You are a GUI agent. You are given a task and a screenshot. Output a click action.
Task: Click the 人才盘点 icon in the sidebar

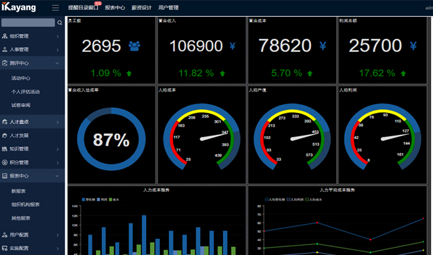[x=5, y=122]
